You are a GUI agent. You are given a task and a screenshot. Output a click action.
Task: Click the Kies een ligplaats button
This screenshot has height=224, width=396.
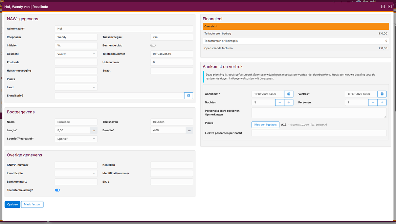265,125
